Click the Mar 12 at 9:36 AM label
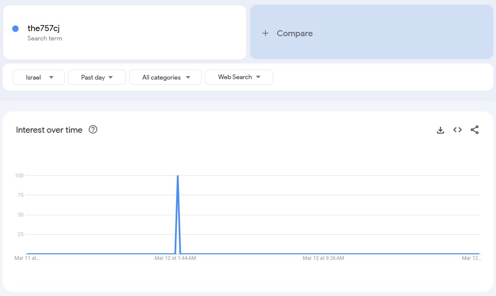 pos(323,258)
